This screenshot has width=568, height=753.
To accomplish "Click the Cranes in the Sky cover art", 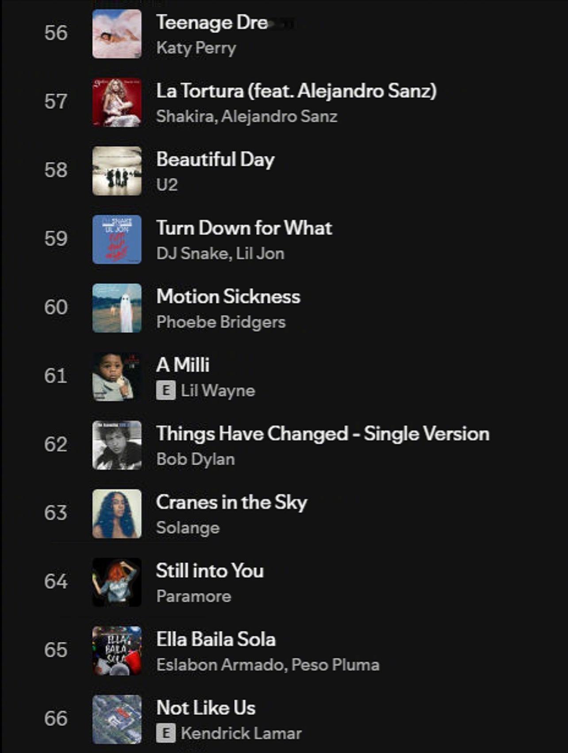I will [117, 514].
